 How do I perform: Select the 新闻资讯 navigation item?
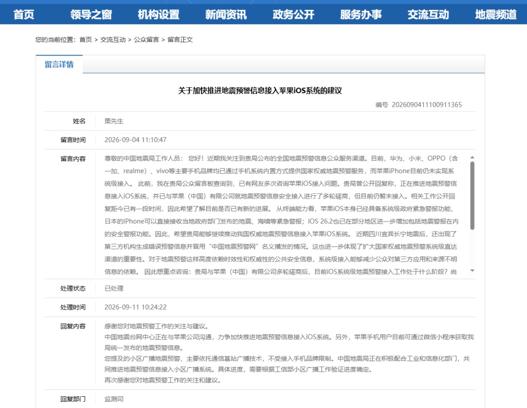226,15
